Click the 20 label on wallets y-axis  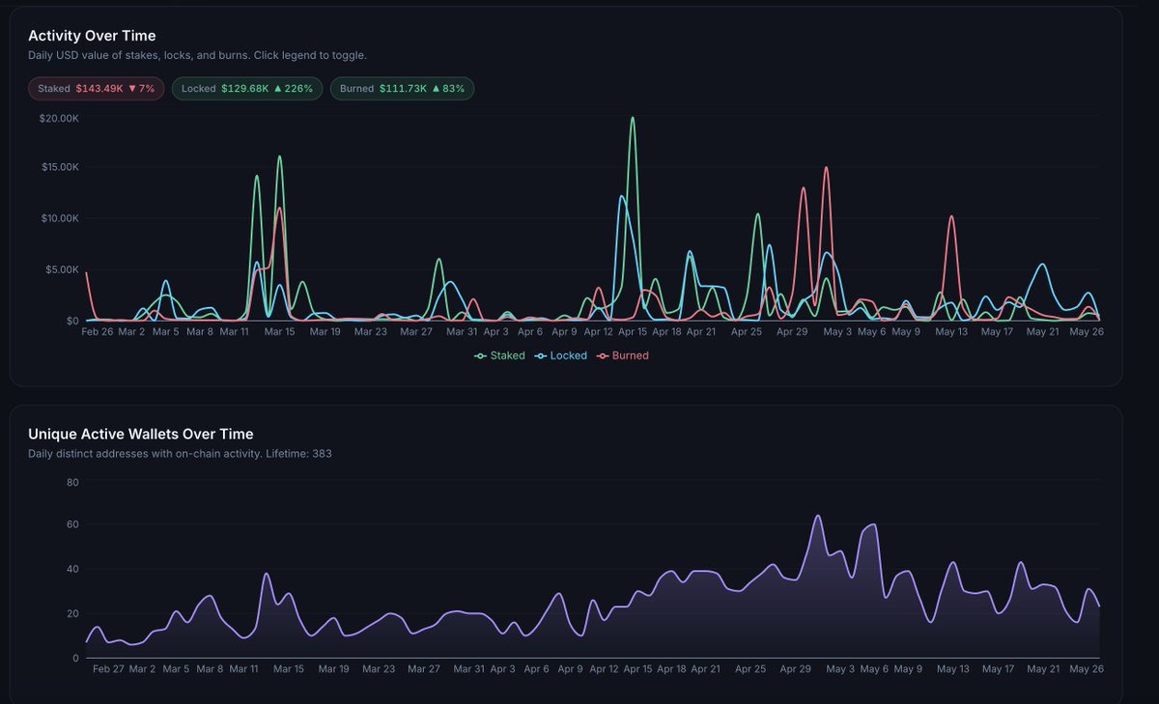pyautogui.click(x=72, y=613)
